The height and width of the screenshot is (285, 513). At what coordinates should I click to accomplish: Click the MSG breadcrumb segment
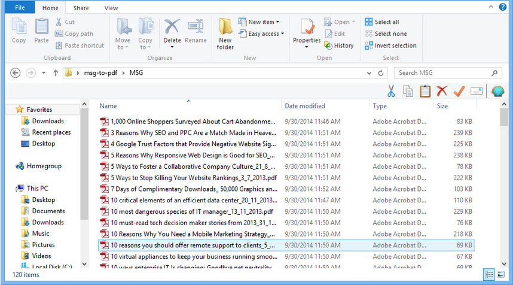coord(136,72)
